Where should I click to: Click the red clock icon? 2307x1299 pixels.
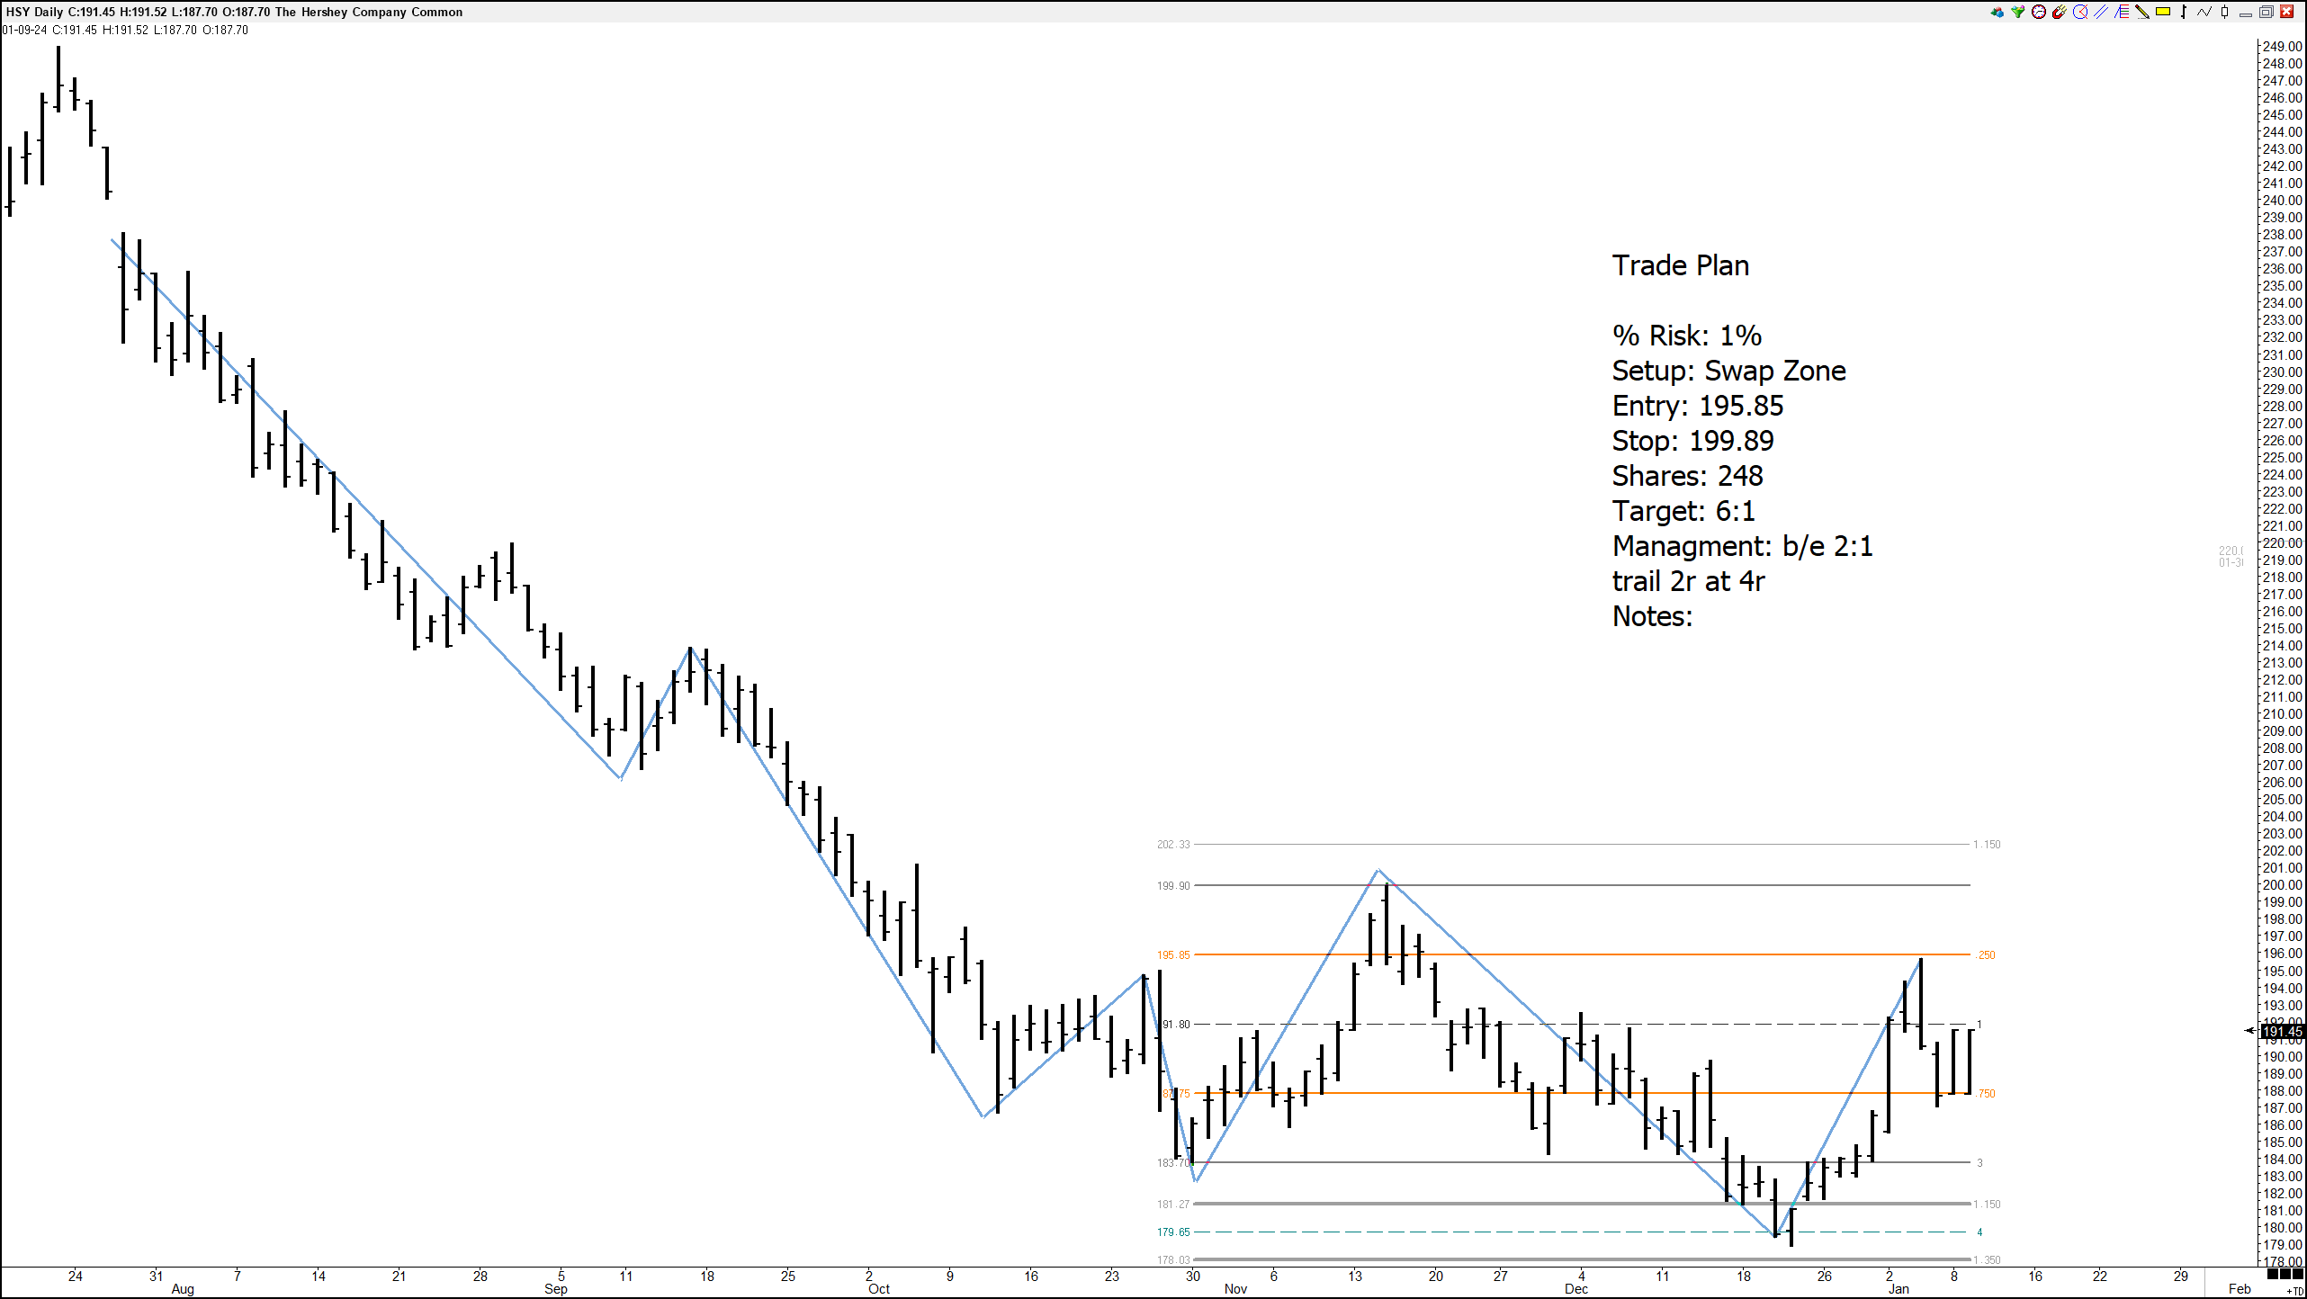pos(2039,12)
